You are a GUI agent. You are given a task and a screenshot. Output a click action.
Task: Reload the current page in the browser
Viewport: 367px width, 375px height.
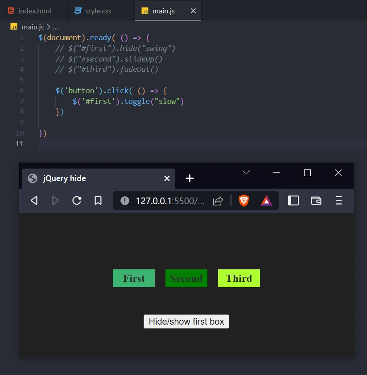click(x=76, y=200)
